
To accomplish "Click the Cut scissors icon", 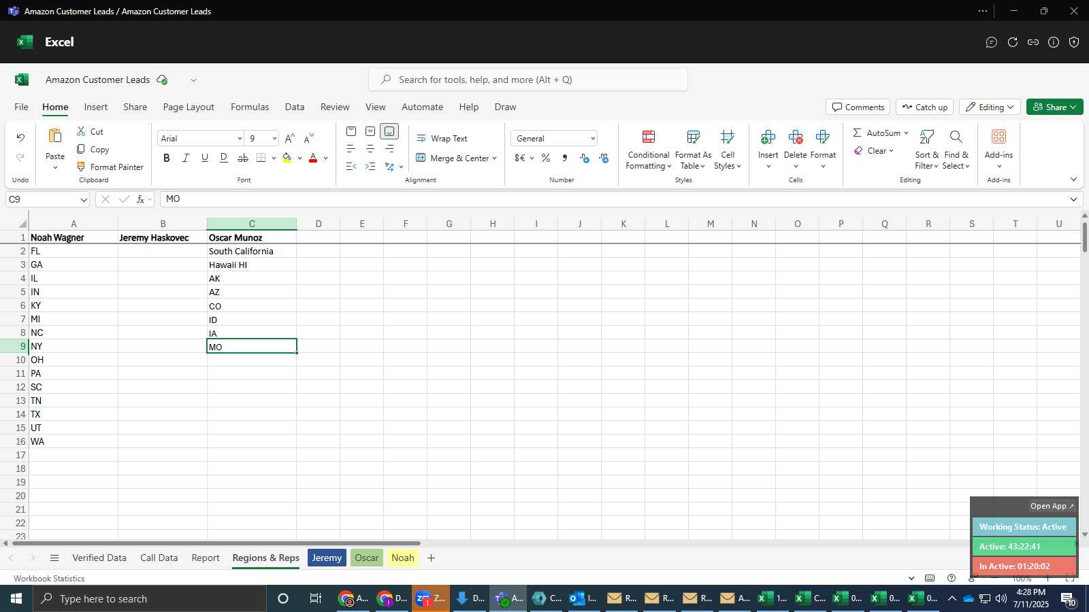I will (81, 131).
